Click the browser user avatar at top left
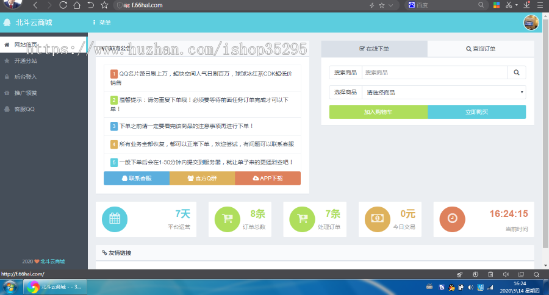Viewport: 549px width, 295px height. pyautogui.click(x=13, y=4)
